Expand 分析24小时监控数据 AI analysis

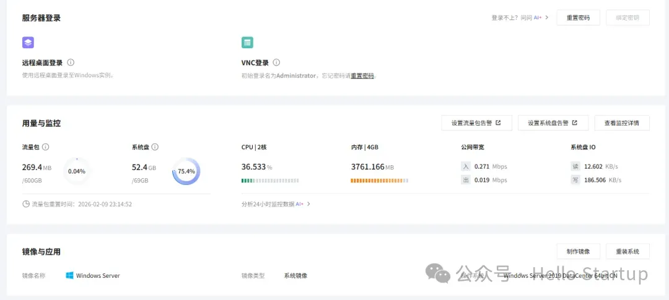(x=276, y=204)
